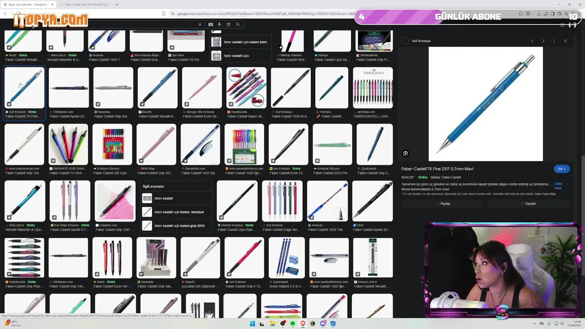The image size is (585, 329).
Task: Open site settings icon beside the URL
Action: coord(173,14)
